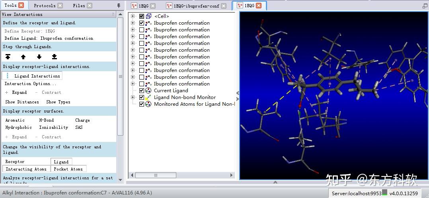
Task: Switch to the Files tab
Action: pyautogui.click(x=79, y=6)
